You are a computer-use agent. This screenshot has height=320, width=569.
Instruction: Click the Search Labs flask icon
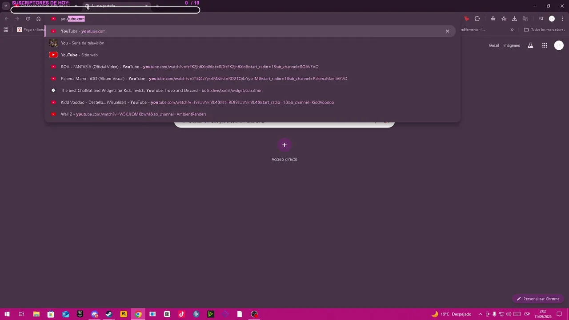pyautogui.click(x=530, y=45)
